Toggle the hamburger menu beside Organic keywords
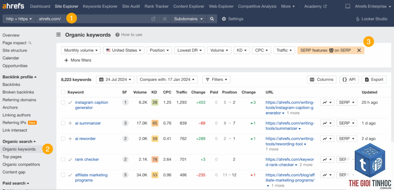Screen dimensions: 394x190 (58, 35)
